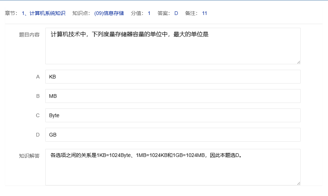The height and width of the screenshot is (196, 328).
Task: Grab the 知识解答 text area resize handle
Action: [x=298, y=183]
